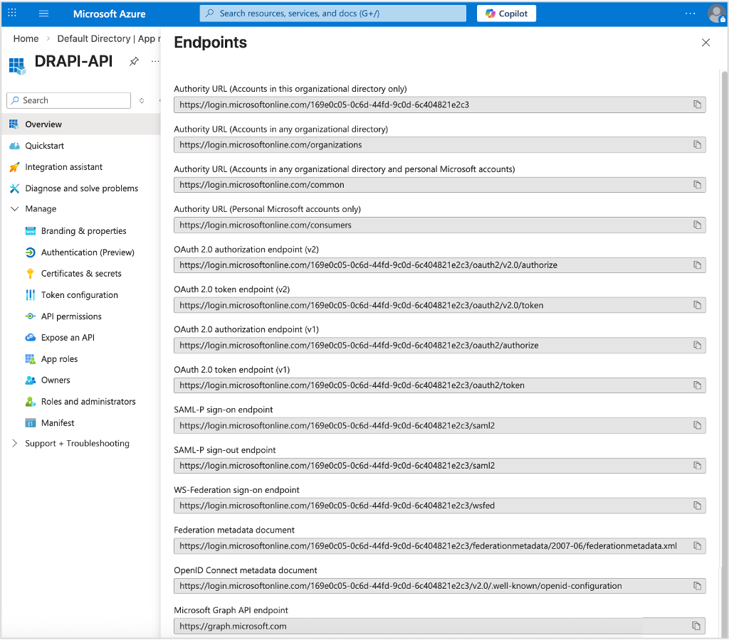Open the portal hamburger menu
Viewport: 729px width, 640px height.
[x=43, y=14]
